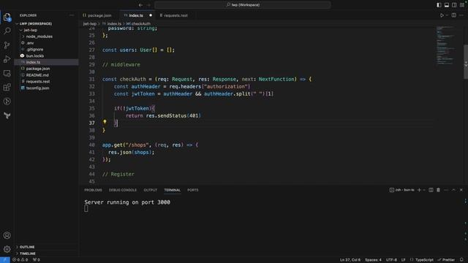Open the DEBUG CONSOLE panel tab
468x263 pixels.
coord(123,190)
